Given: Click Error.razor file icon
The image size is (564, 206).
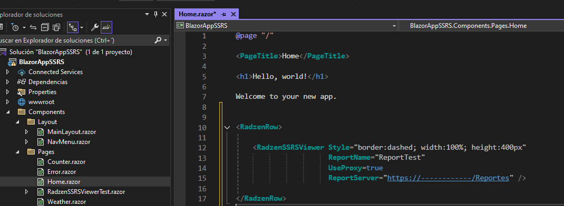Looking at the screenshot, I should click(41, 172).
